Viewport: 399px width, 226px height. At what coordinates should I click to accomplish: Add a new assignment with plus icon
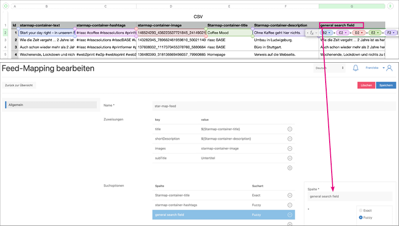(290, 168)
